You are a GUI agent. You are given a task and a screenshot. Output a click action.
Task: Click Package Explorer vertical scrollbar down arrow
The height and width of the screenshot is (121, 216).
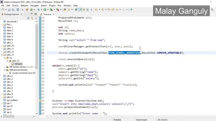tap(36, 114)
